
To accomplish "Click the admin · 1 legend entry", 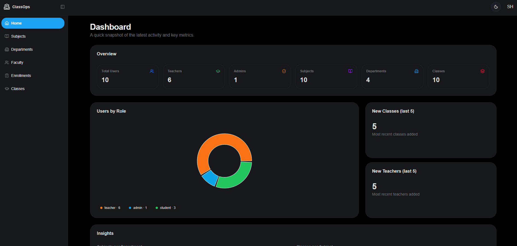I will [138, 208].
